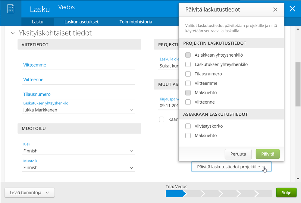The width and height of the screenshot is (301, 203).
Task: Select the Viitteemme checkbox in dialog
Action: point(188,83)
